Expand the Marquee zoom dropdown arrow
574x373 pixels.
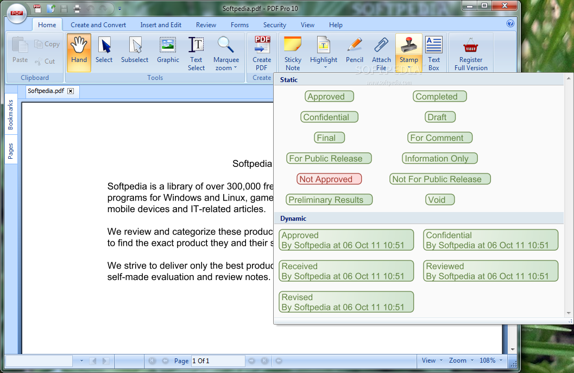235,68
